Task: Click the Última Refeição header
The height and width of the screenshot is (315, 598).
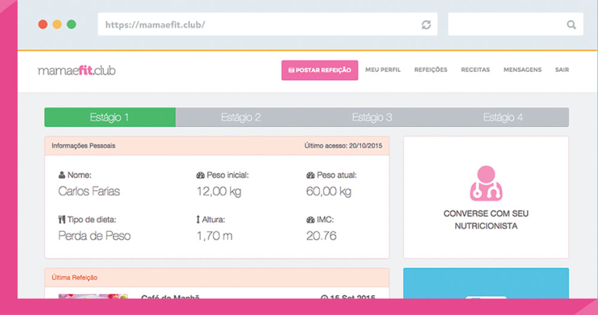Action: tap(216, 277)
